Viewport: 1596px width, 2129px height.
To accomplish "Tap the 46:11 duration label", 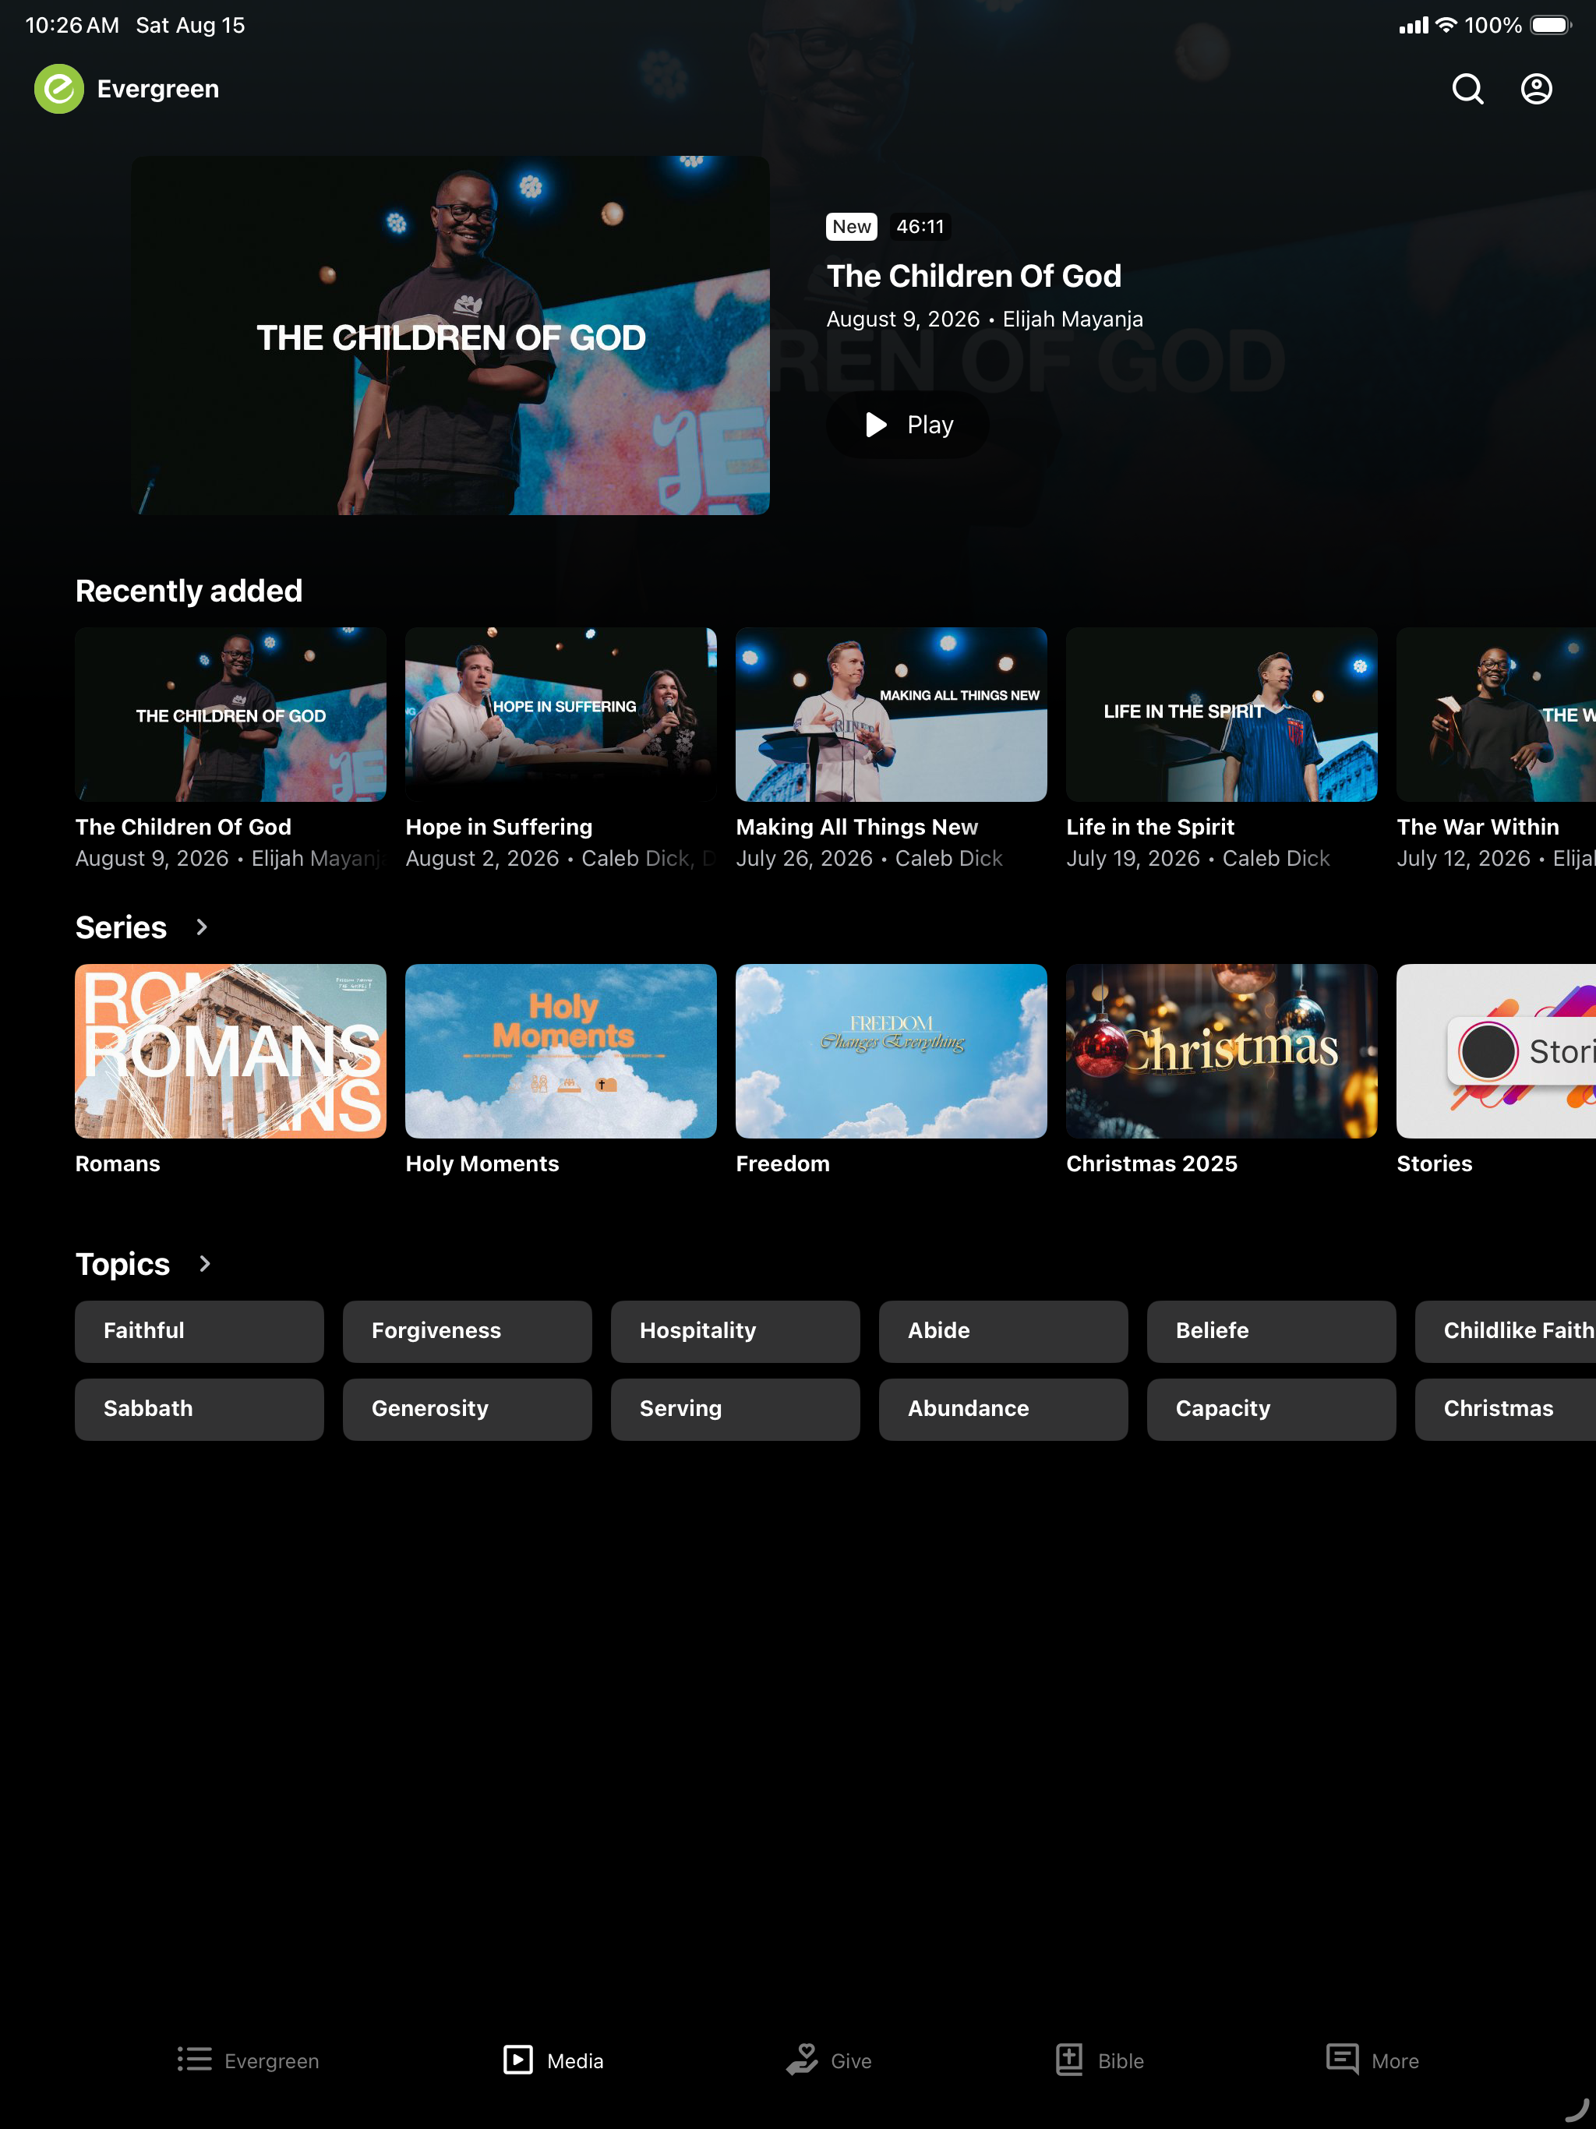I will tap(920, 226).
